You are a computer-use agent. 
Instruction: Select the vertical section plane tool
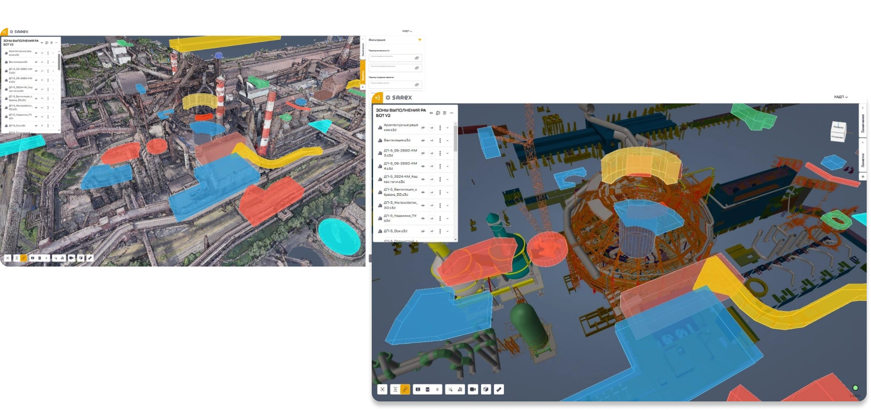[418, 389]
